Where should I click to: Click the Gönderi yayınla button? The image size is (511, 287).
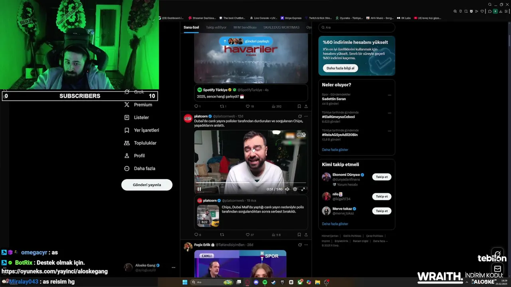click(x=147, y=185)
